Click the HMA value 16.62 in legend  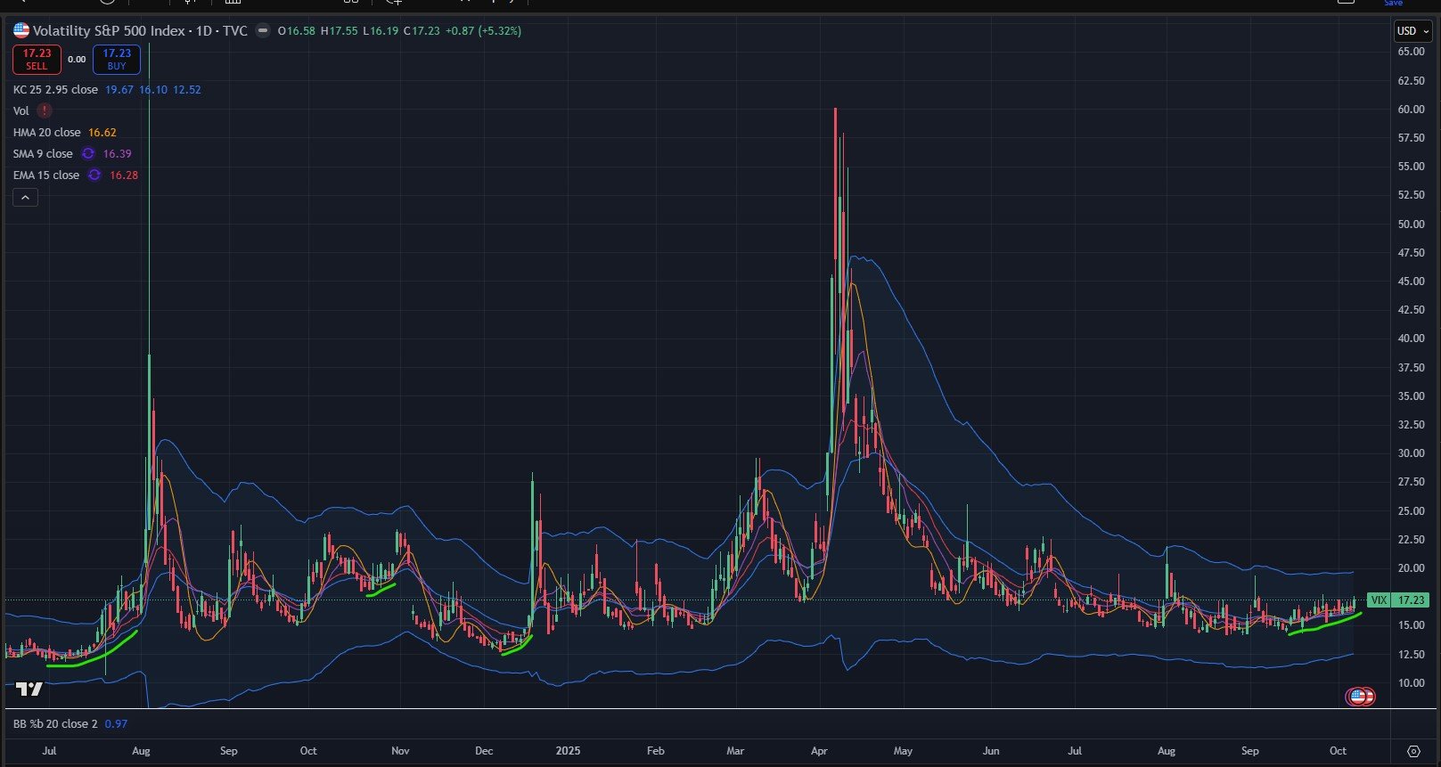tap(102, 133)
